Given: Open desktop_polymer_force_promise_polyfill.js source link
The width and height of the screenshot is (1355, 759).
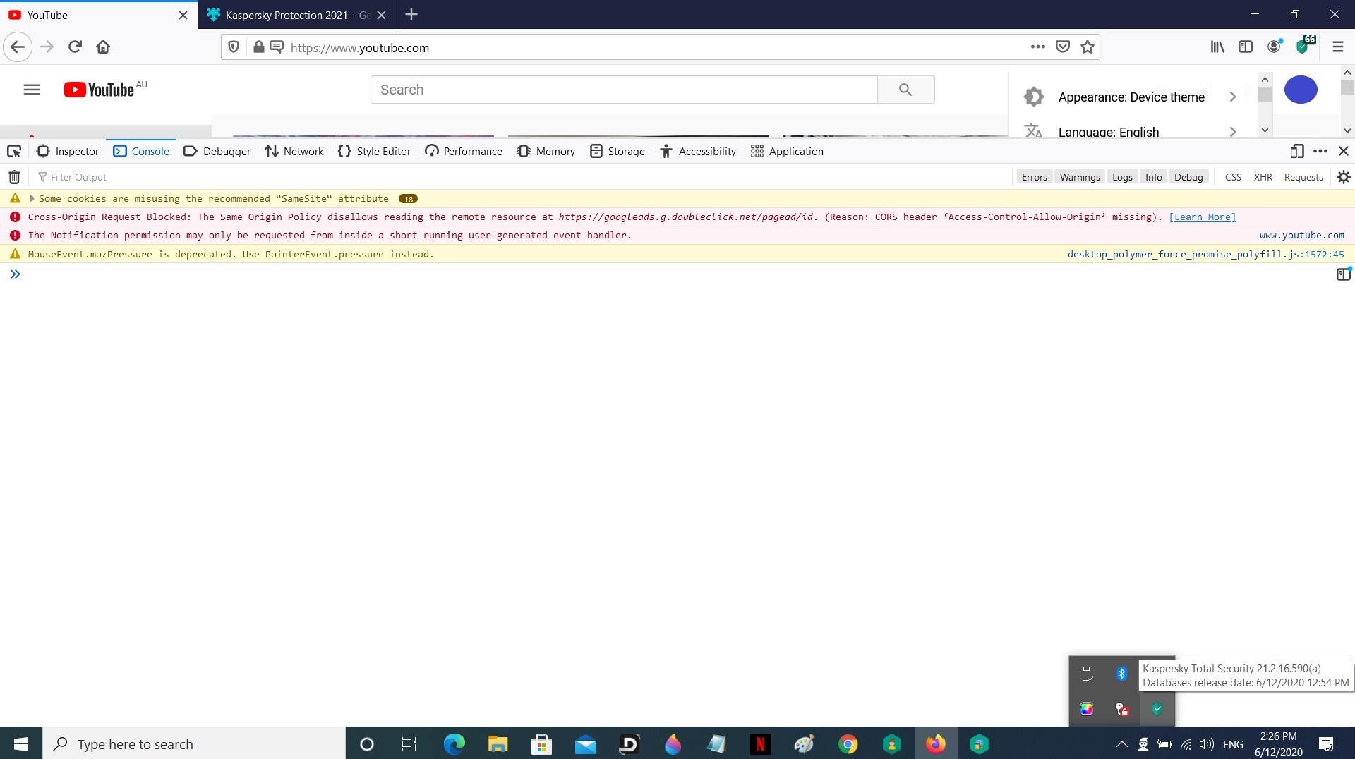Looking at the screenshot, I should (1205, 254).
